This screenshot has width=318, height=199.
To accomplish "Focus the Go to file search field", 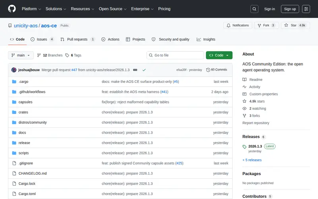I will click(x=175, y=55).
